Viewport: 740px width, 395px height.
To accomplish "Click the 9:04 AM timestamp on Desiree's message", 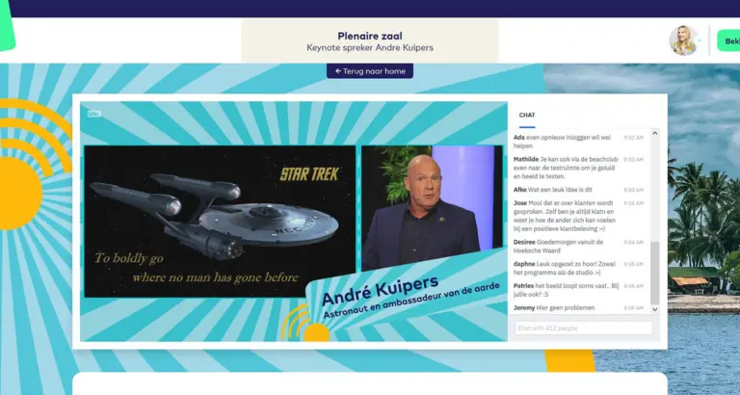I will (633, 242).
